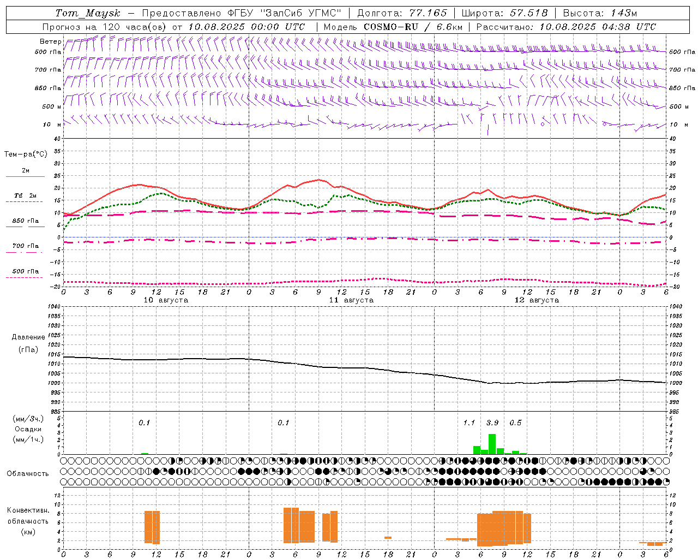Click the tallest green precipitation bar

(492, 444)
